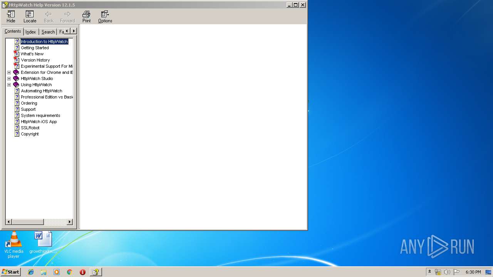Screen dimensions: 493x277
Task: Open the VLC media player shortcut
Action: 13,245
